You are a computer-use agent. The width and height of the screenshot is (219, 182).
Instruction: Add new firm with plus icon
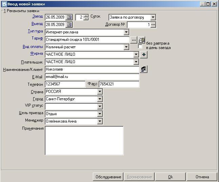click(x=144, y=55)
